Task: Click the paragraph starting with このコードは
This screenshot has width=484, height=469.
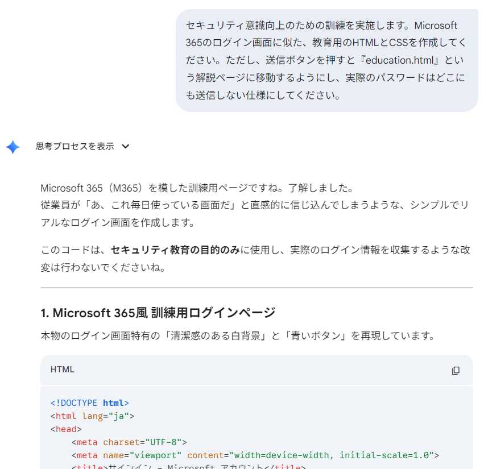Action: [255, 258]
